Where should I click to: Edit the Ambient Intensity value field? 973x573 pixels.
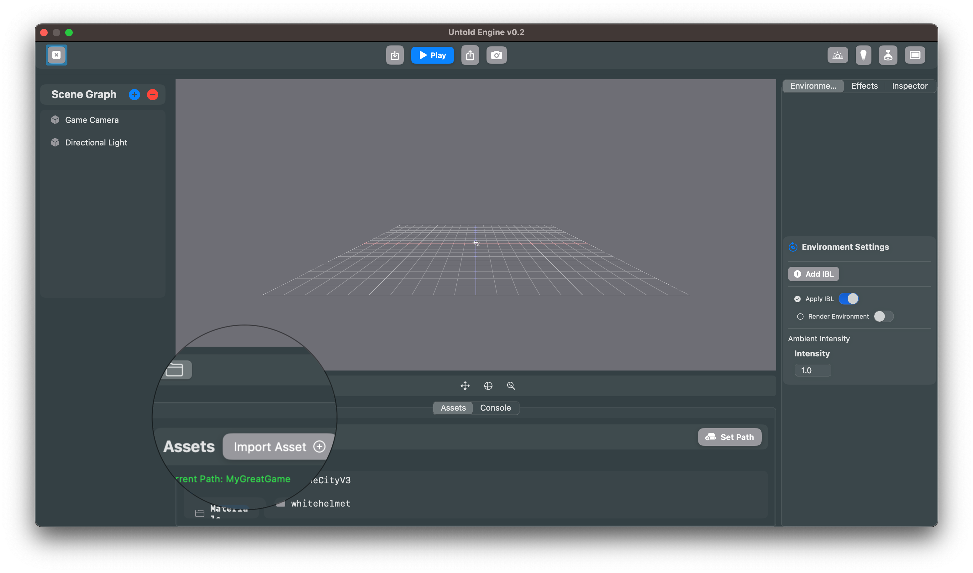tap(813, 370)
